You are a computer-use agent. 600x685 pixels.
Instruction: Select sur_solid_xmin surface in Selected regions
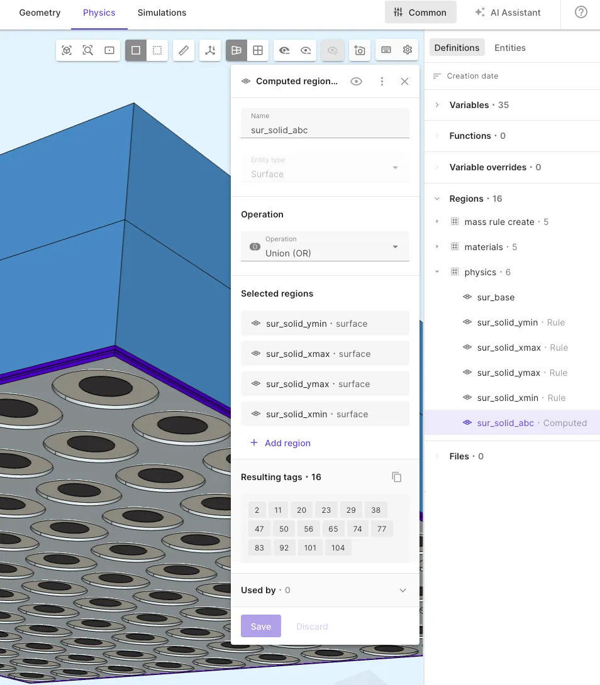[x=325, y=414]
